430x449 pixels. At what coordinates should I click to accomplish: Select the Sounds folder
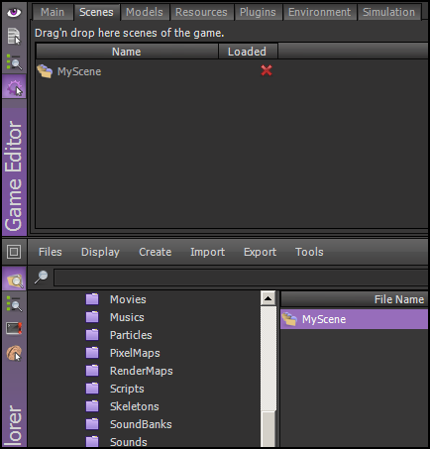coord(128,442)
